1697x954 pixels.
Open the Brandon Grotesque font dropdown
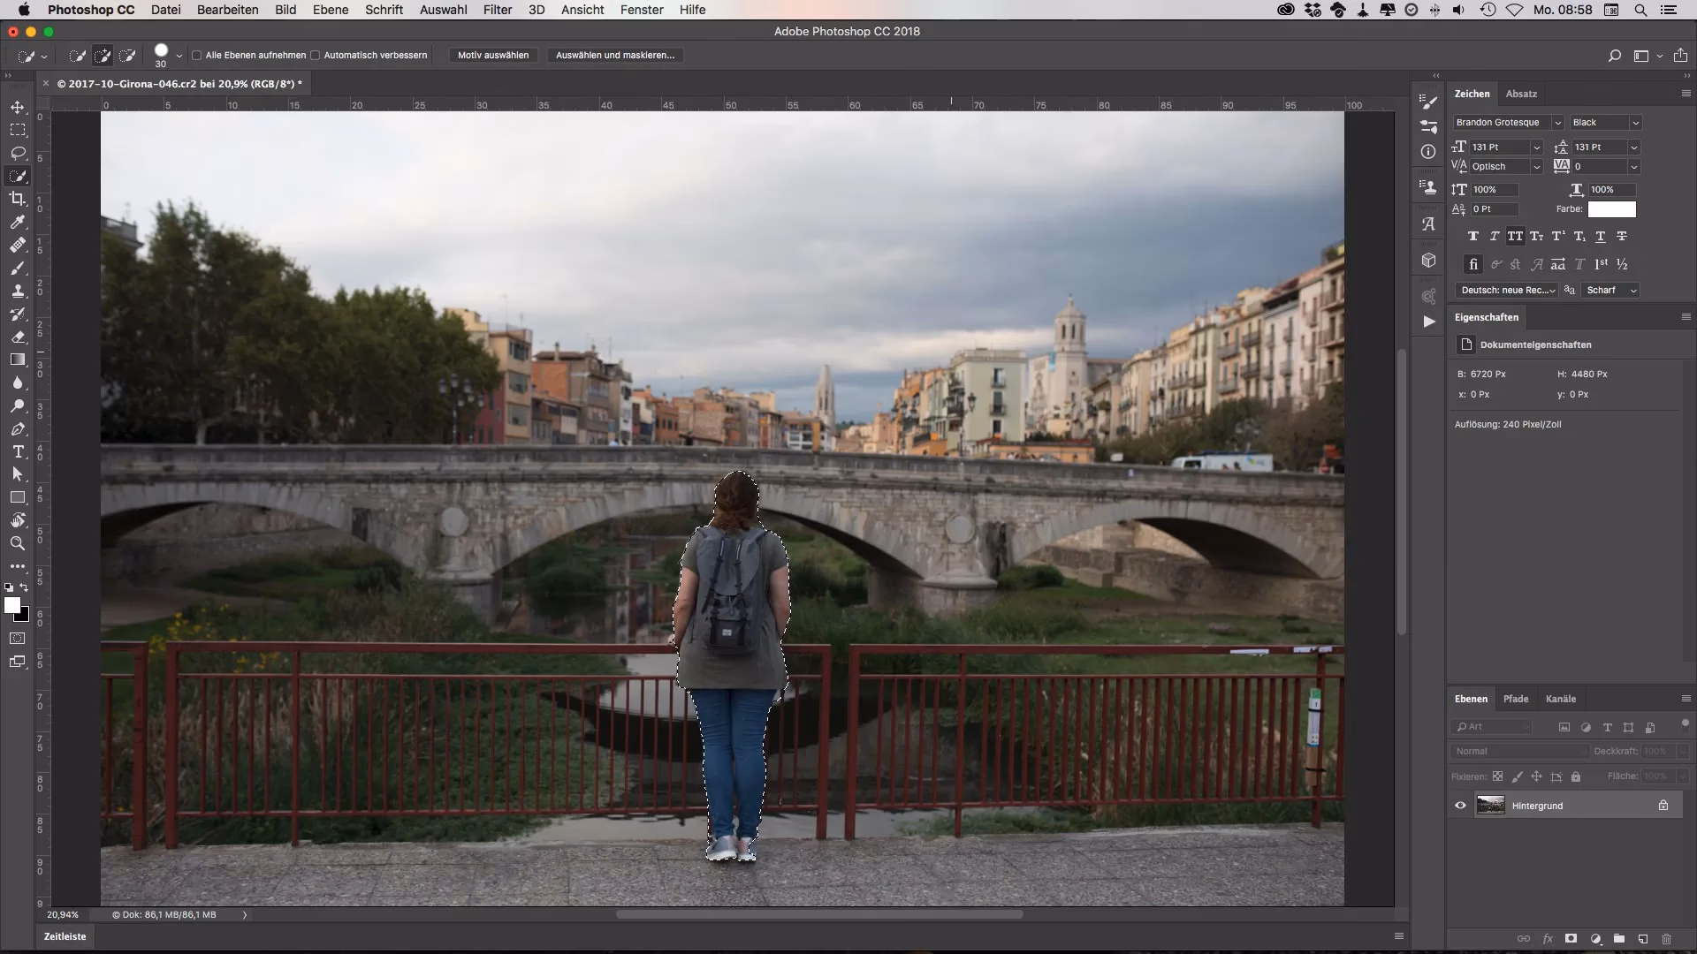pyautogui.click(x=1559, y=122)
